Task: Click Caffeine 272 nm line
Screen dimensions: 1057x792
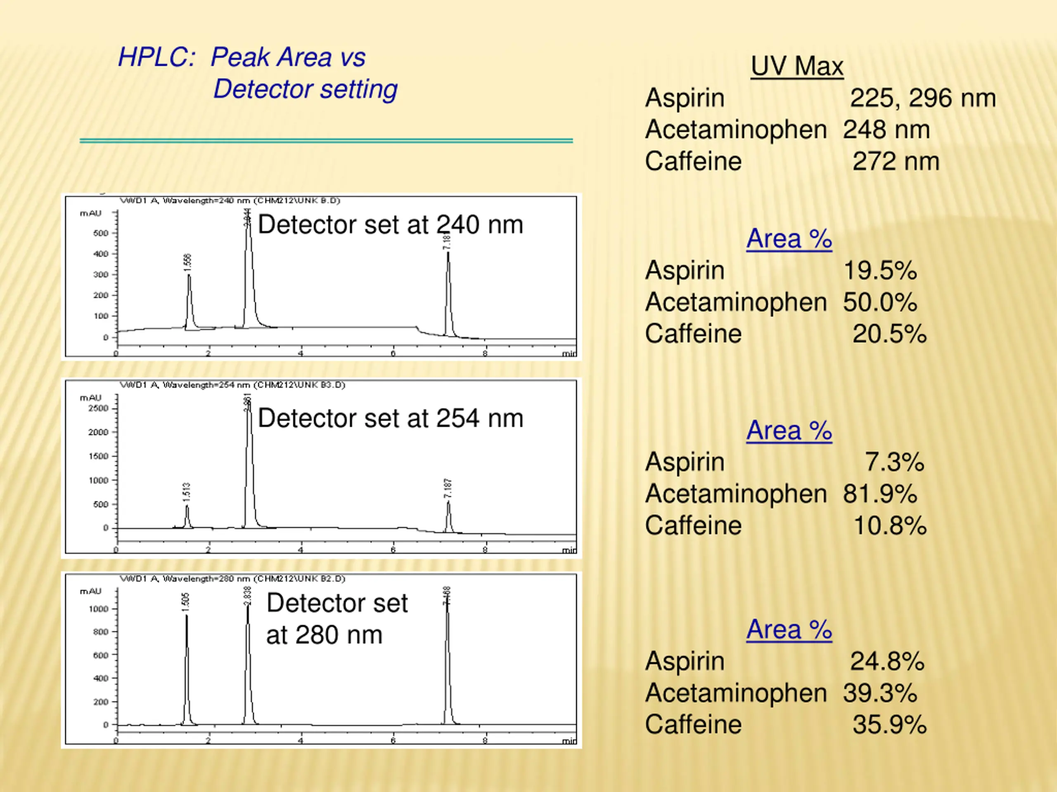Action: 792,161
